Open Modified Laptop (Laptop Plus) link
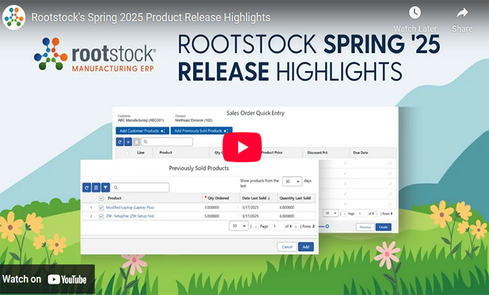The width and height of the screenshot is (489, 295). 130,207
